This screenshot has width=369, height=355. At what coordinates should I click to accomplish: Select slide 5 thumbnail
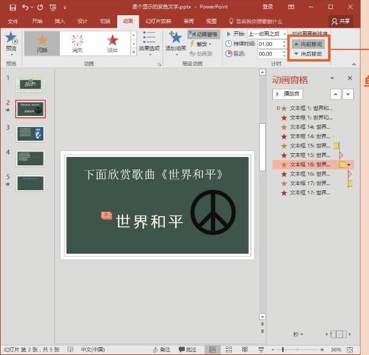click(x=30, y=184)
